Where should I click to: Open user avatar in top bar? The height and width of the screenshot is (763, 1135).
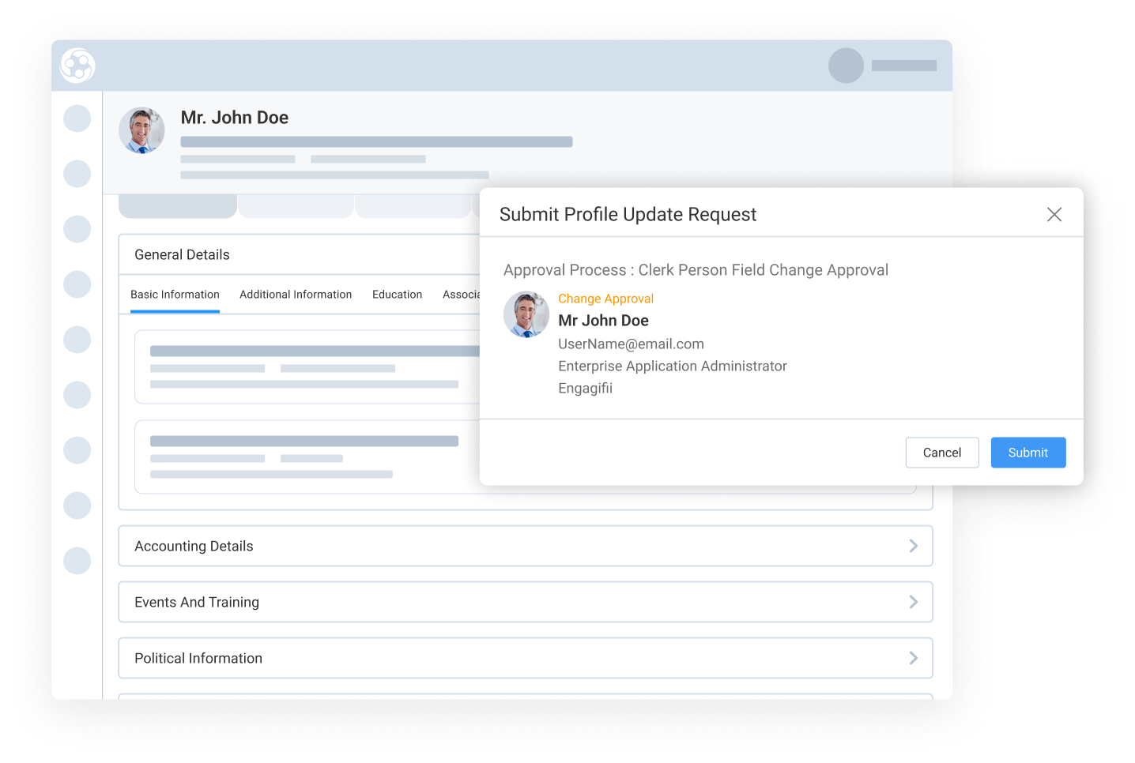pos(846,66)
